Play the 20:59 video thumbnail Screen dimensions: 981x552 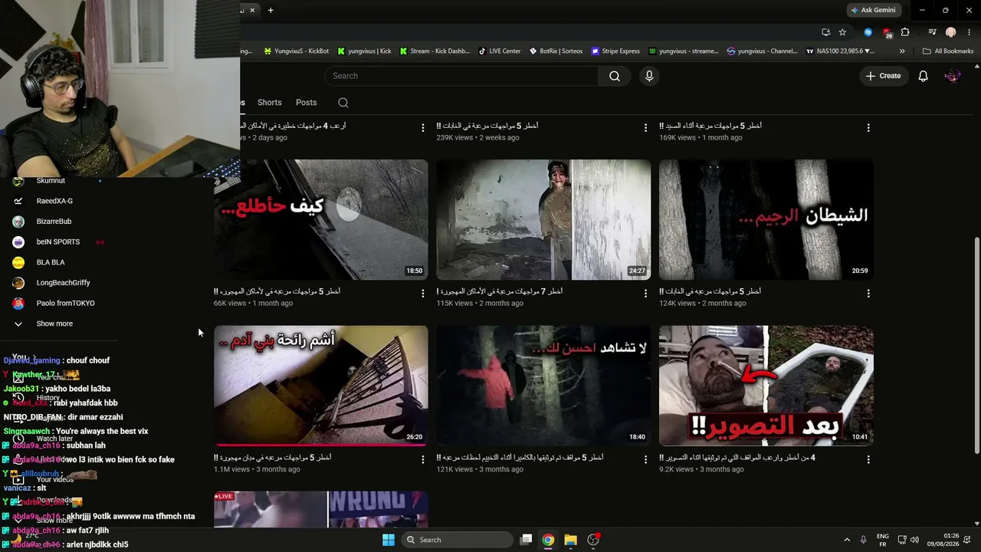click(766, 219)
